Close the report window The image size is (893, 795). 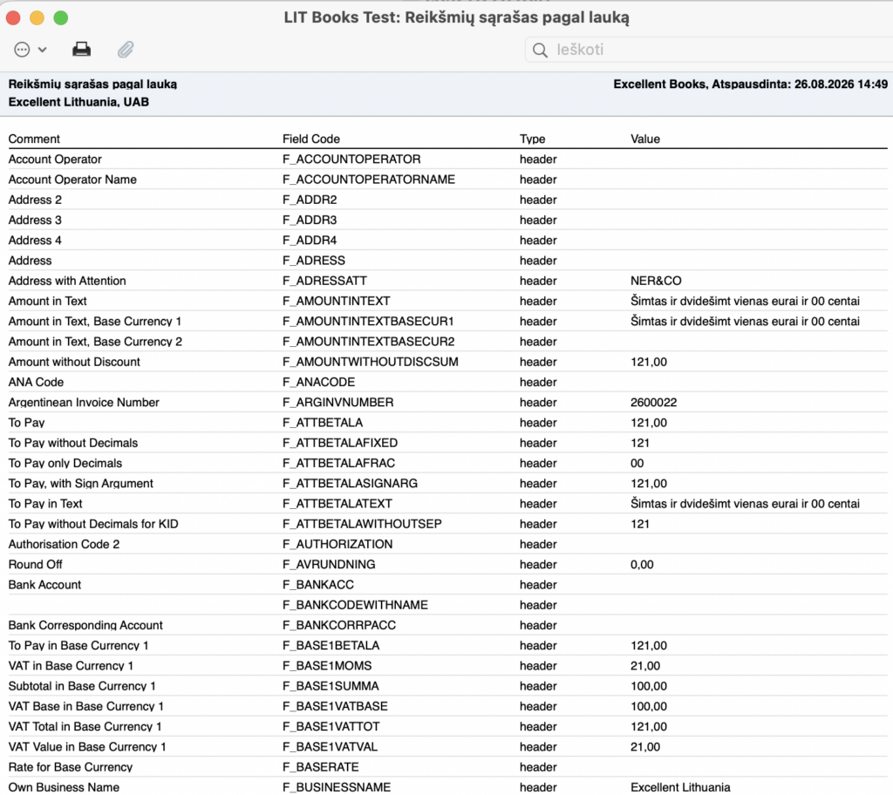pos(13,18)
